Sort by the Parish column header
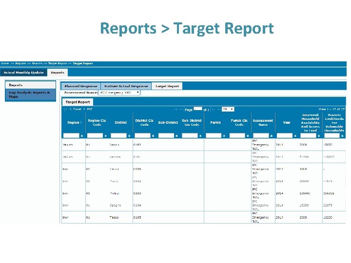Viewport: 351px width, 263px height. pyautogui.click(x=215, y=123)
